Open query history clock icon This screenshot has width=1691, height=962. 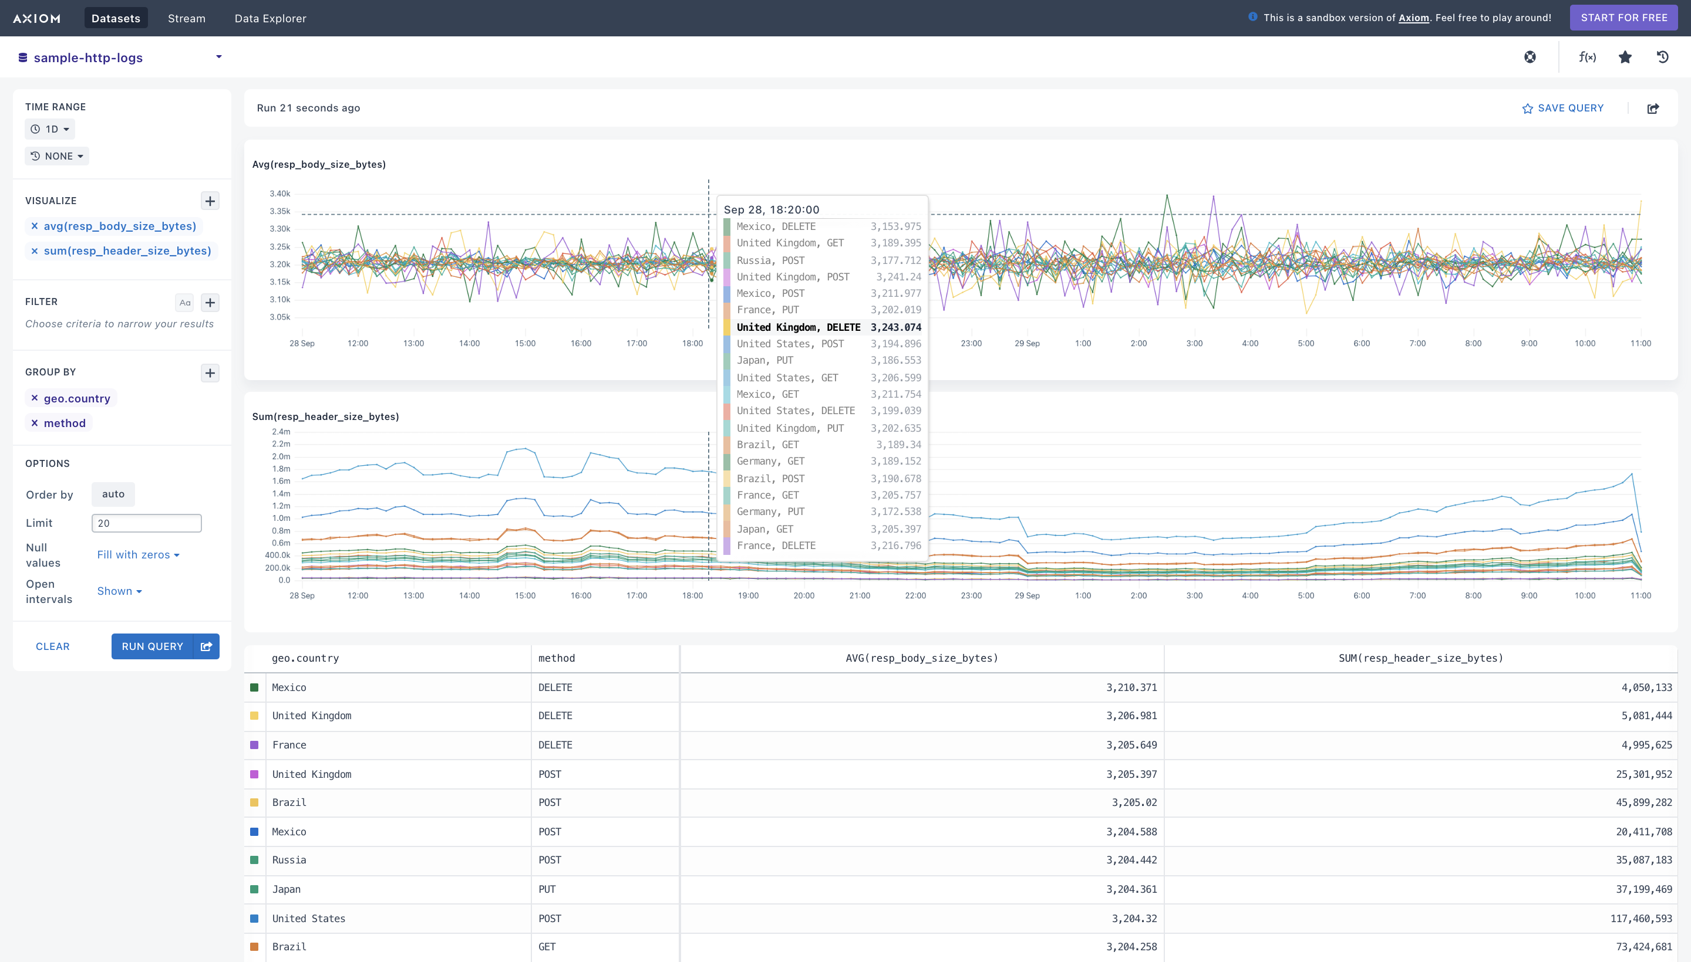1663,57
